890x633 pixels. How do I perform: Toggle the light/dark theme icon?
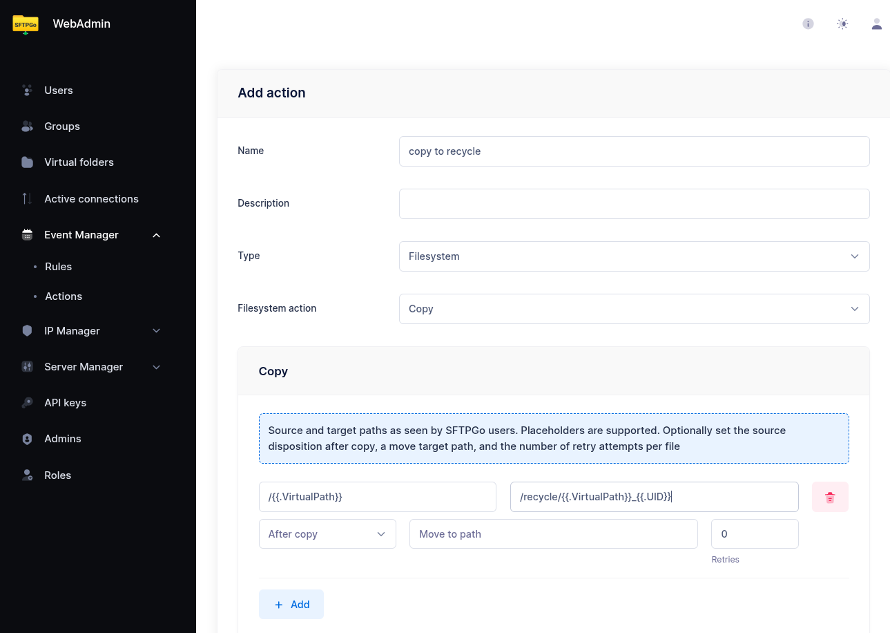coord(842,23)
